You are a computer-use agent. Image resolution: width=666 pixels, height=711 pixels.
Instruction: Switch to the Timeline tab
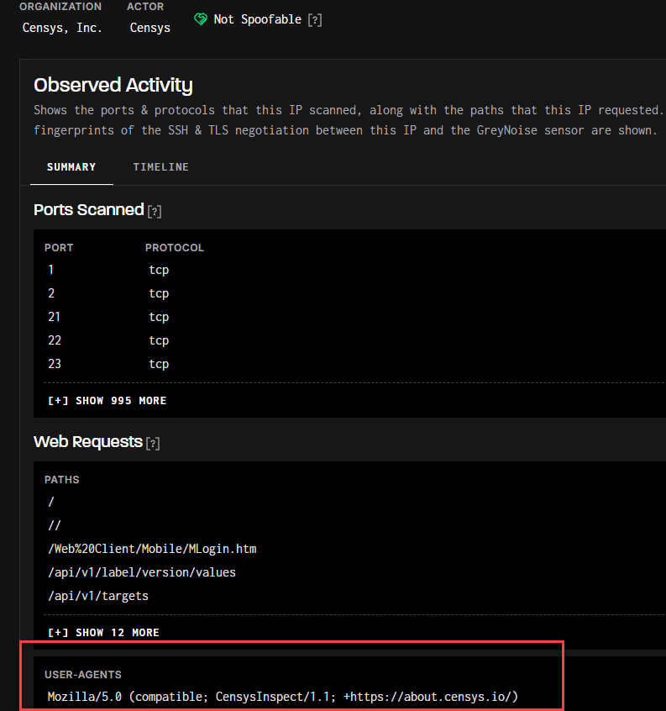161,167
